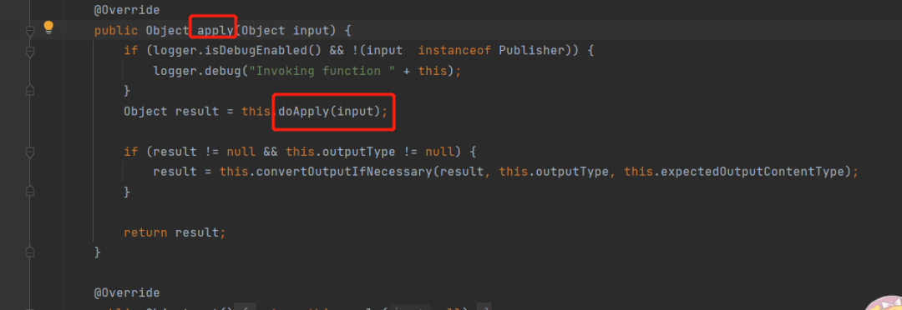902x310 pixels.
Task: Click the instanceof keyword
Action: (x=454, y=51)
